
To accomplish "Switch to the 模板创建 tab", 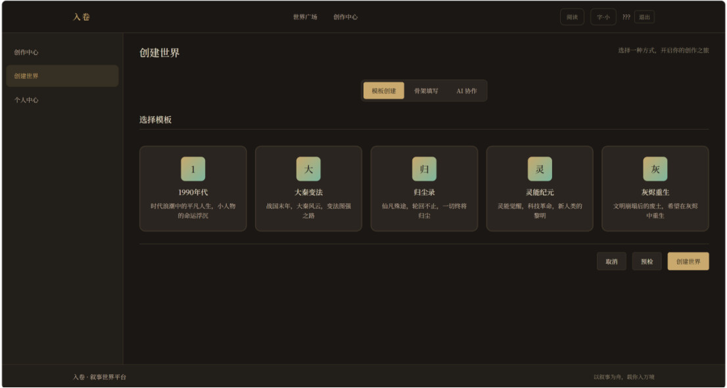I will [x=383, y=91].
